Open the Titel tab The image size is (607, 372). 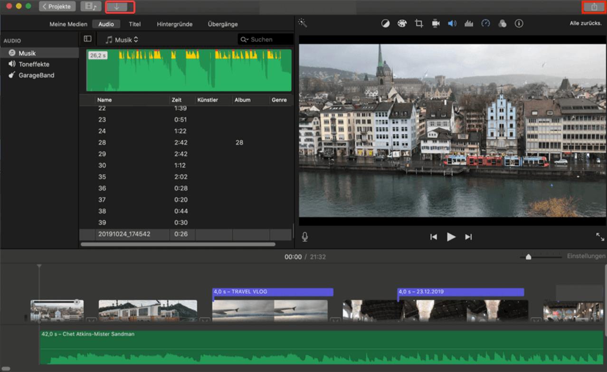135,24
